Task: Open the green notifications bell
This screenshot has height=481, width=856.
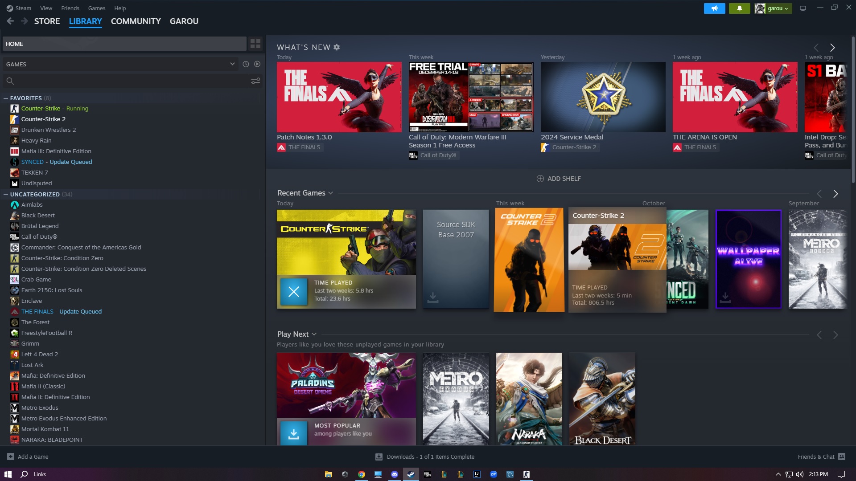Action: pyautogui.click(x=739, y=8)
